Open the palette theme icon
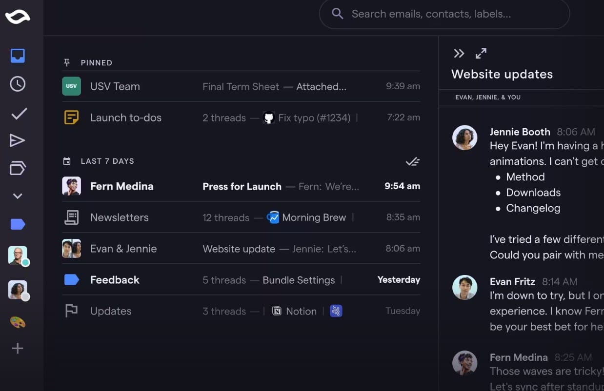 pyautogui.click(x=18, y=322)
